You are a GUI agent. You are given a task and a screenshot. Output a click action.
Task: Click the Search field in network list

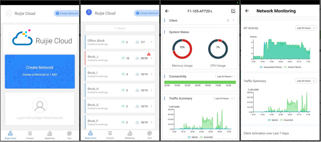coord(120,28)
